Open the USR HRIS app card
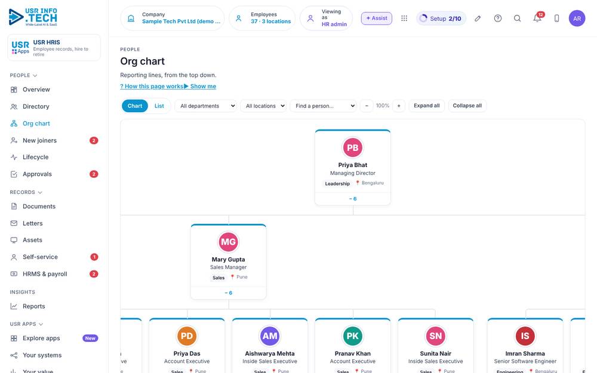This screenshot has width=597, height=373. click(54, 48)
